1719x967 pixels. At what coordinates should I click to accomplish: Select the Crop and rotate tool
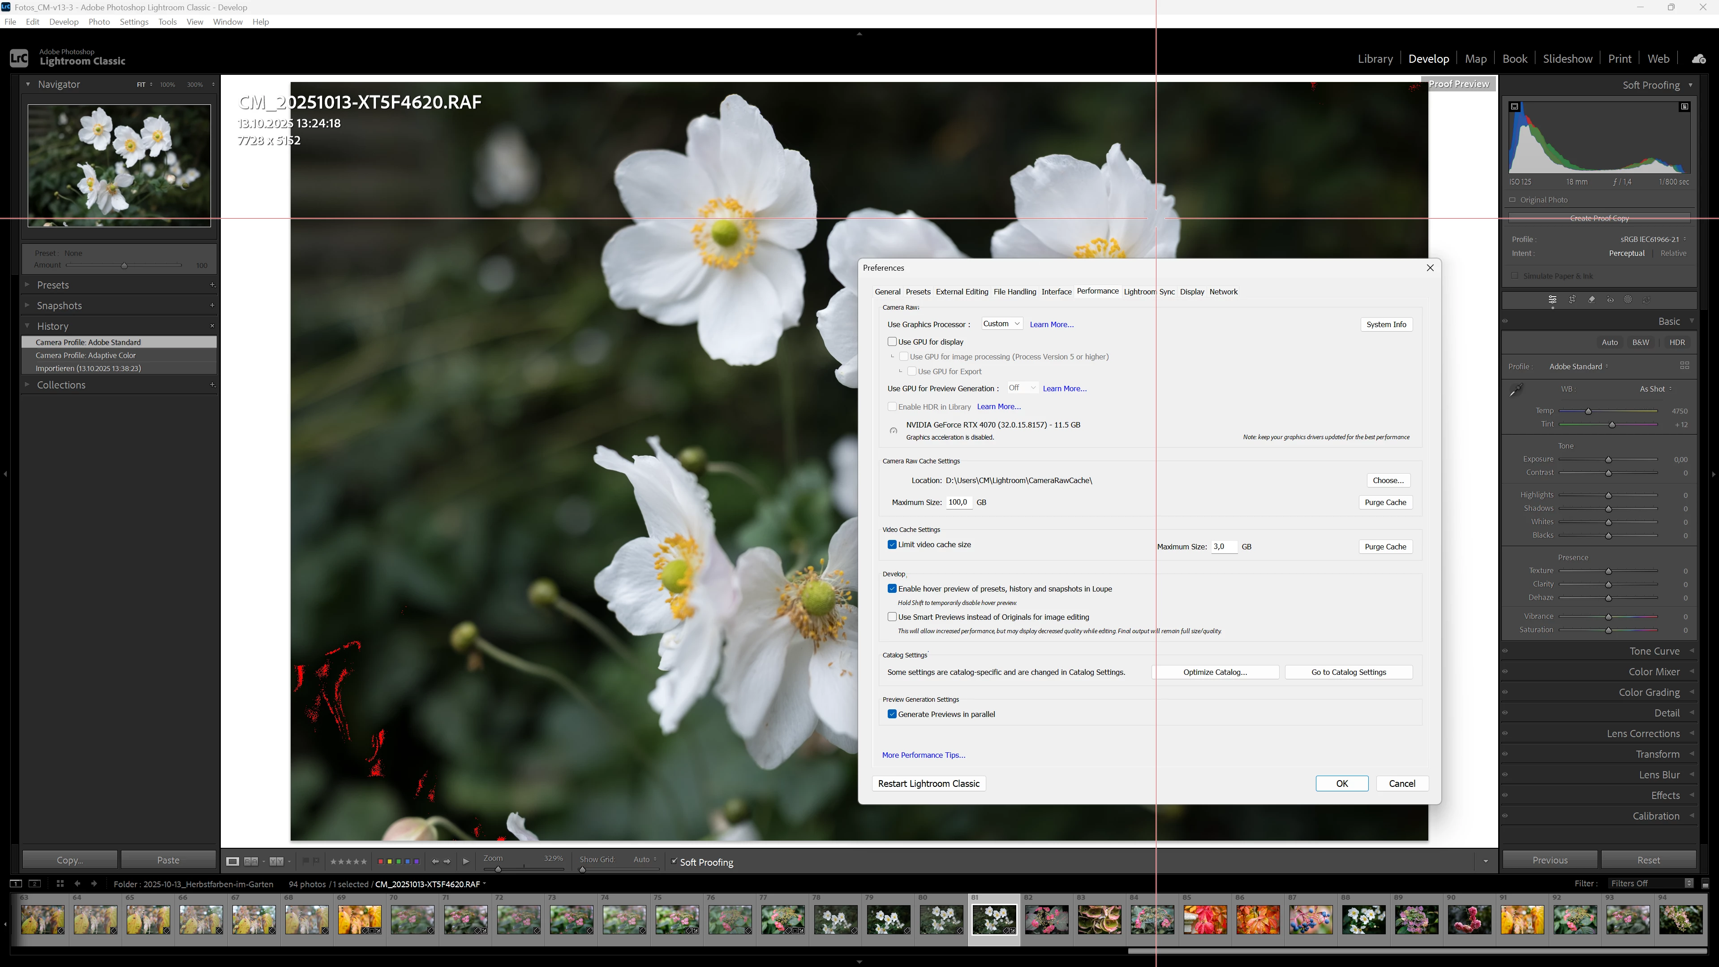1572,300
